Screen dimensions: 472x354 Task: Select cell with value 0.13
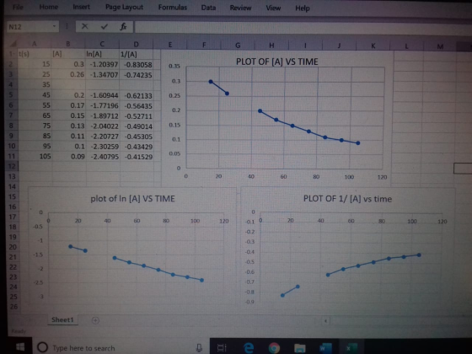(x=68, y=126)
